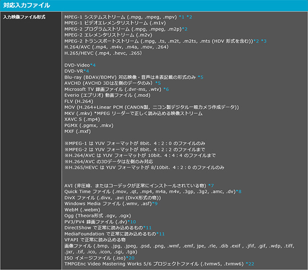
Task: Click the 画像ファイル (.bmp, .jpg...) line
Action: pyautogui.click(x=179, y=246)
